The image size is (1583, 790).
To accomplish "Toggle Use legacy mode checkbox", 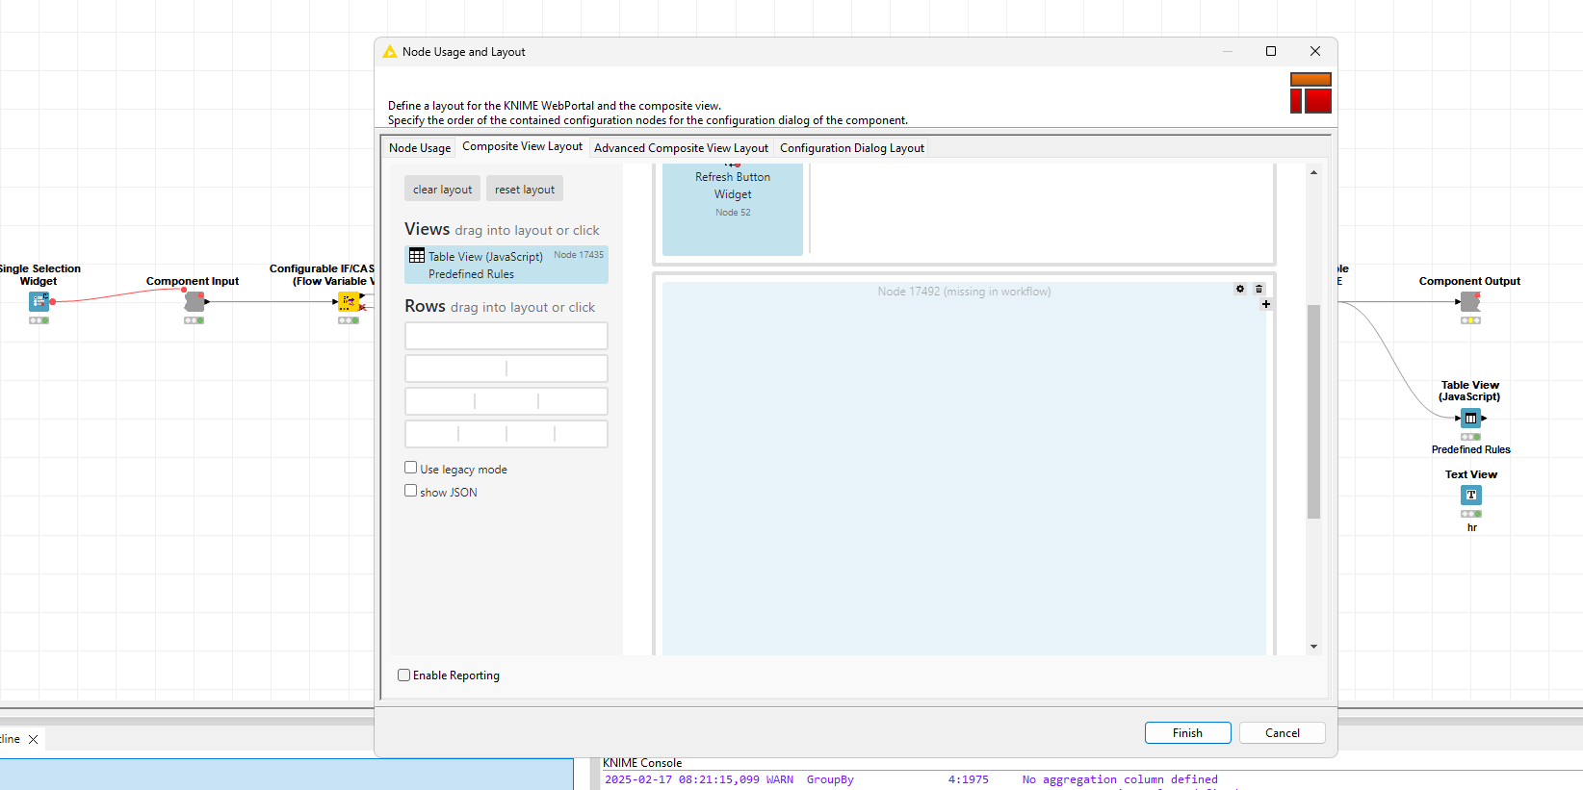I will [411, 468].
